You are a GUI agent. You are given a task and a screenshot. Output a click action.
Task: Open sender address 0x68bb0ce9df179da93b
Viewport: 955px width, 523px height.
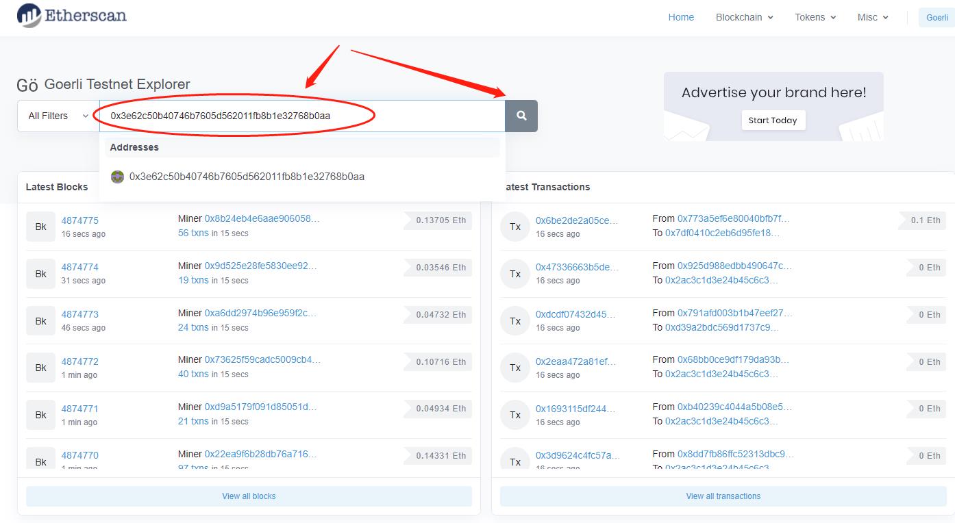pos(734,359)
